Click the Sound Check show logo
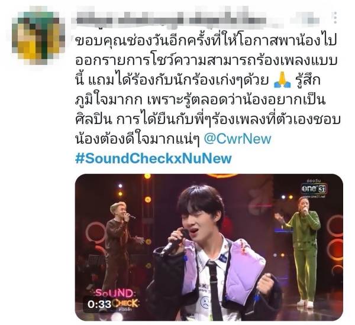The image size is (355, 325). click(x=115, y=298)
